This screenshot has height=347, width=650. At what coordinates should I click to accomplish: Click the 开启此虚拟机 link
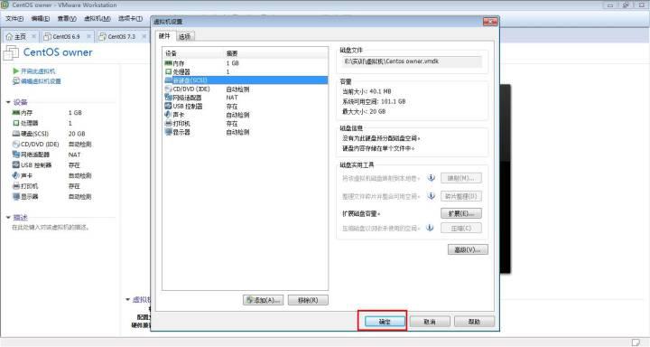pos(38,71)
